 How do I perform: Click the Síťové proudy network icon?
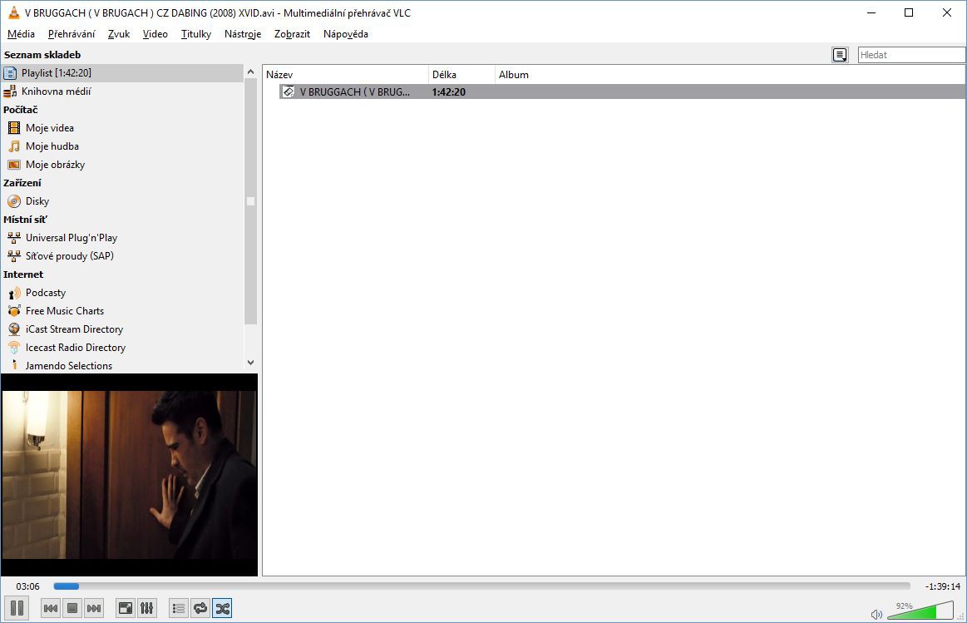click(13, 256)
